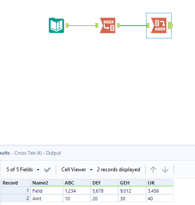Select the cell containing Field
195x205 pixels.
[x=47, y=191]
